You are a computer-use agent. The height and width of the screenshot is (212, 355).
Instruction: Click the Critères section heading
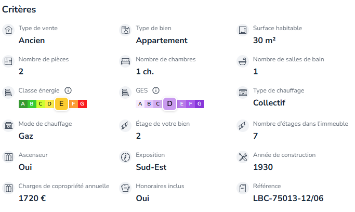(19, 9)
